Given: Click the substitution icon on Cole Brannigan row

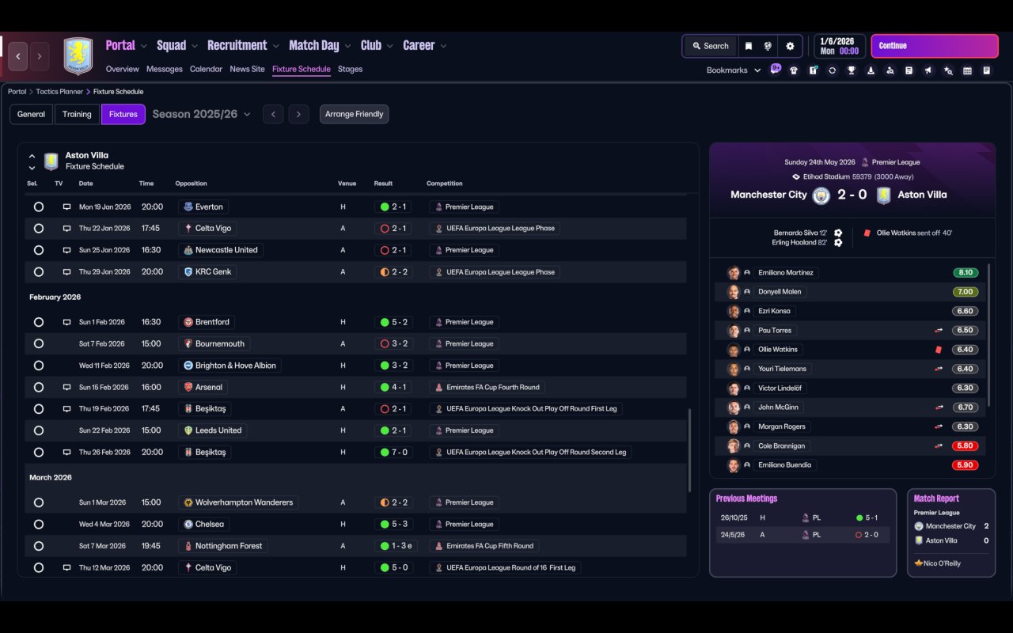Looking at the screenshot, I should pos(939,446).
